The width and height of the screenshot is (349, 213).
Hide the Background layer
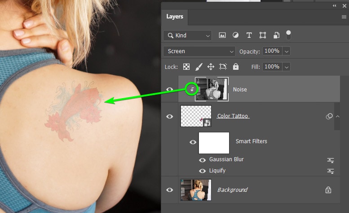[170, 190]
